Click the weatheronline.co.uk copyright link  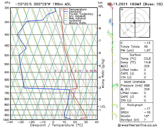click(x=137, y=125)
